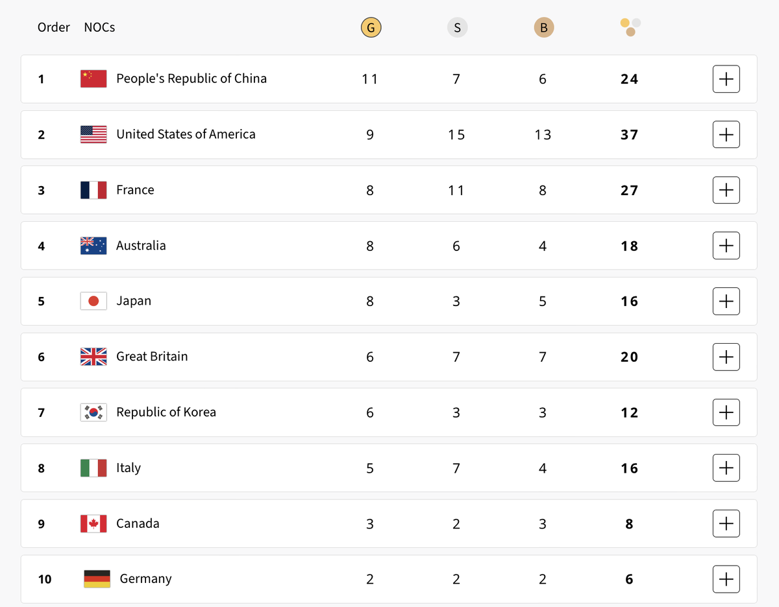Click the total medals cluster icon
The width and height of the screenshot is (779, 607).
coord(630,27)
